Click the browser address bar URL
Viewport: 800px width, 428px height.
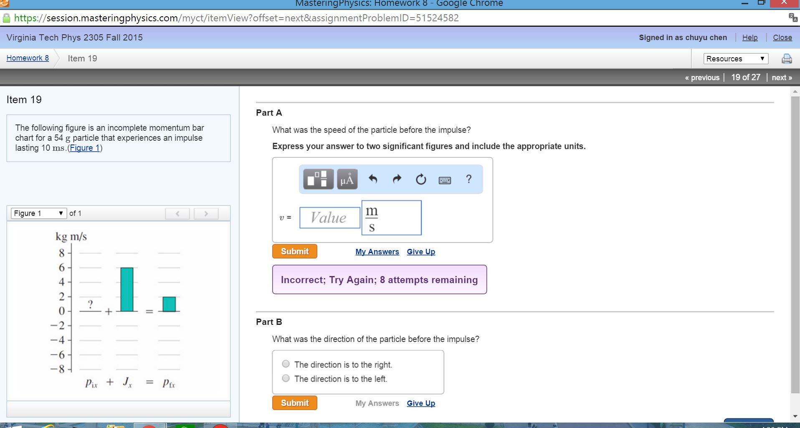pyautogui.click(x=236, y=18)
